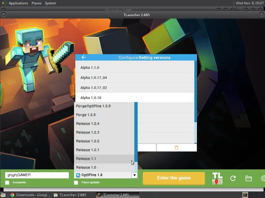265x198 pixels.
Task: Select Forge 1.2.5 version
Action: [104, 115]
